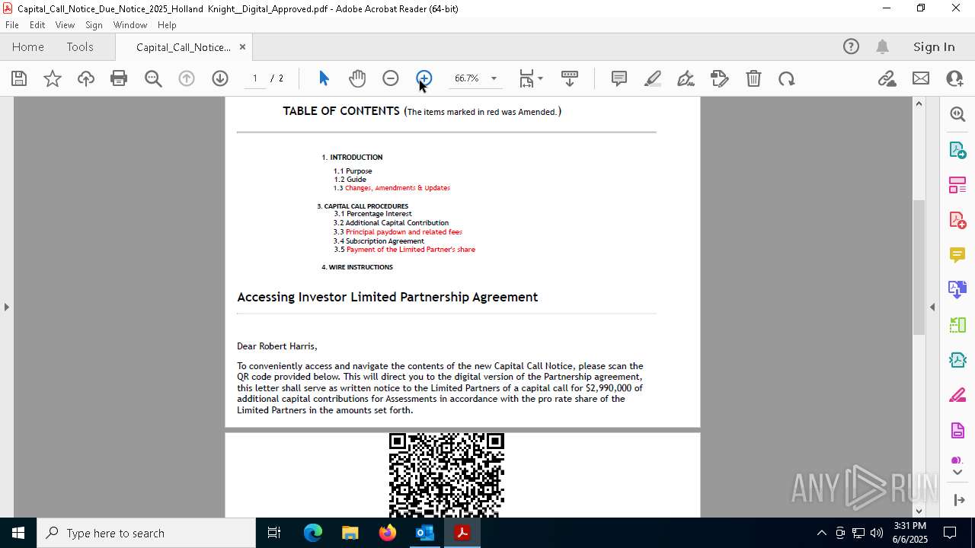Share a link to this file
The image size is (975, 548).
tap(887, 78)
